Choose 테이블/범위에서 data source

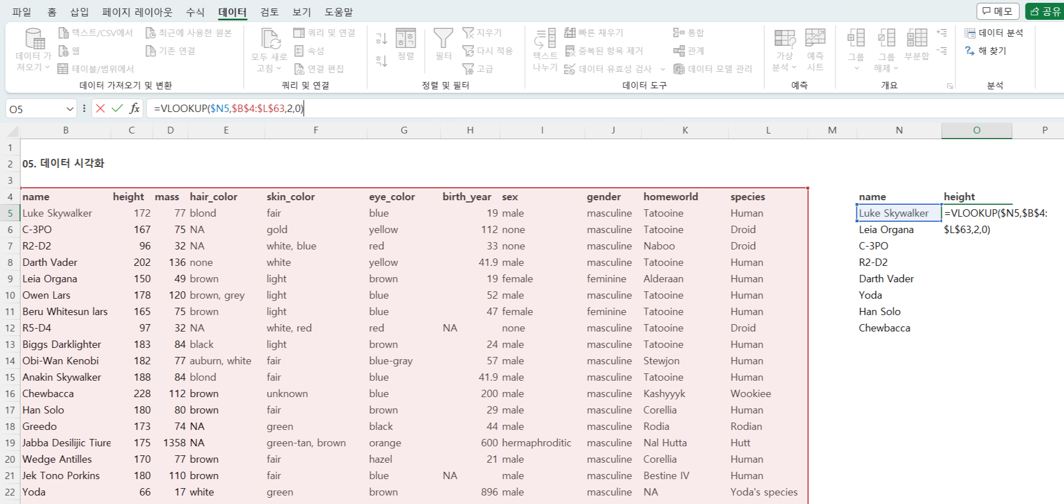point(96,69)
